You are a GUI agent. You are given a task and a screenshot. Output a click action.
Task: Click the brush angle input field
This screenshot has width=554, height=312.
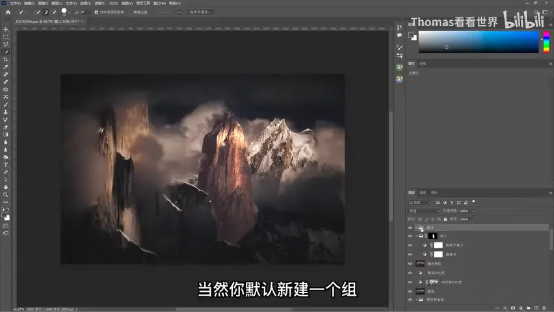(85, 12)
